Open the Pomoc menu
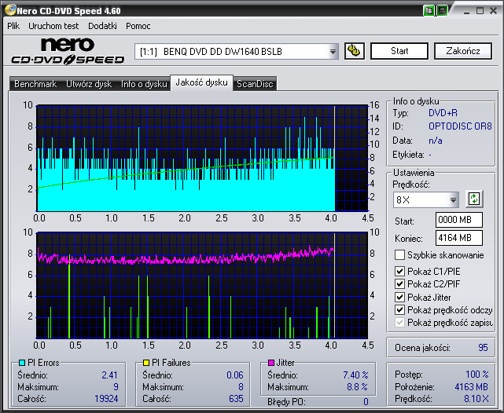This screenshot has width=504, height=413. (x=138, y=26)
